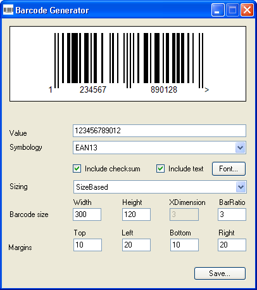Close the Barcode Generator window
Viewport: 257px width, 290px height.
coord(247,10)
